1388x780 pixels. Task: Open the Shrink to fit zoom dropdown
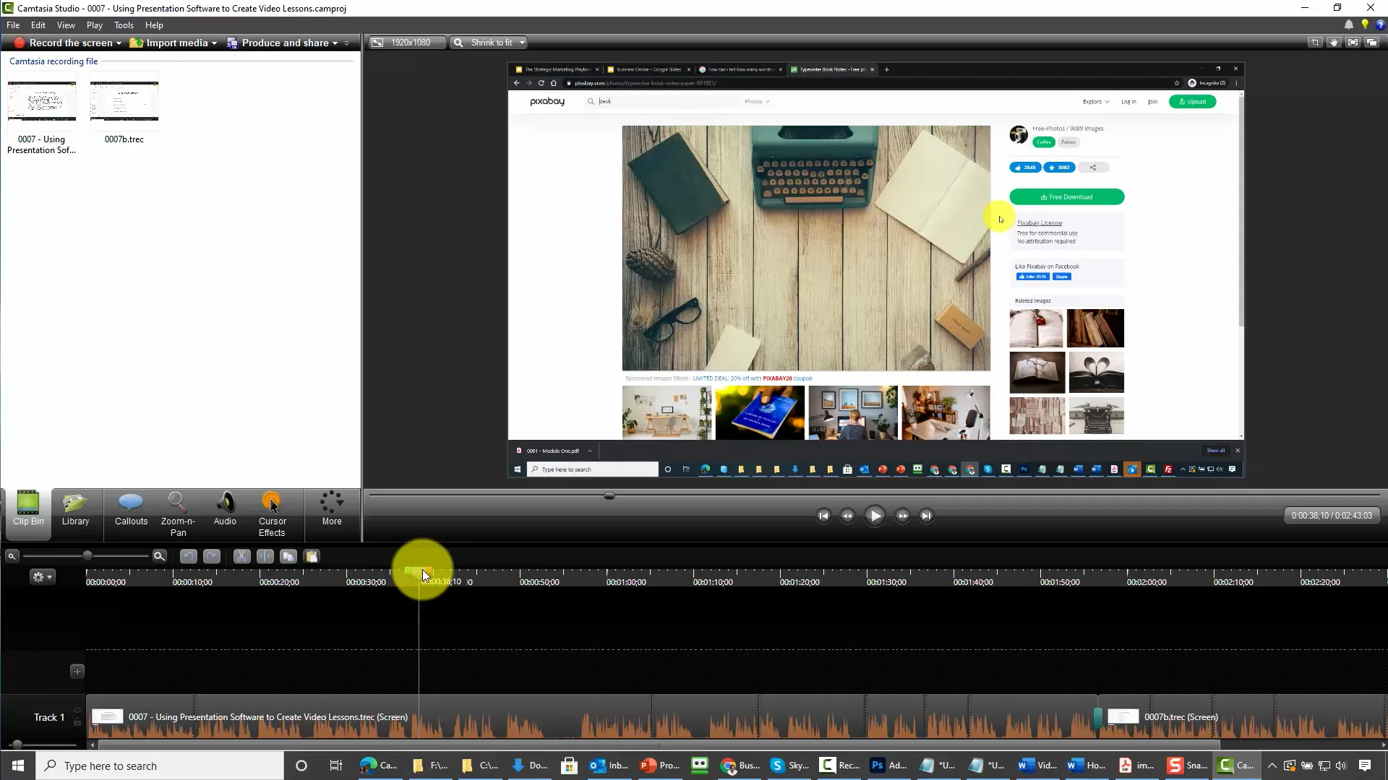489,43
